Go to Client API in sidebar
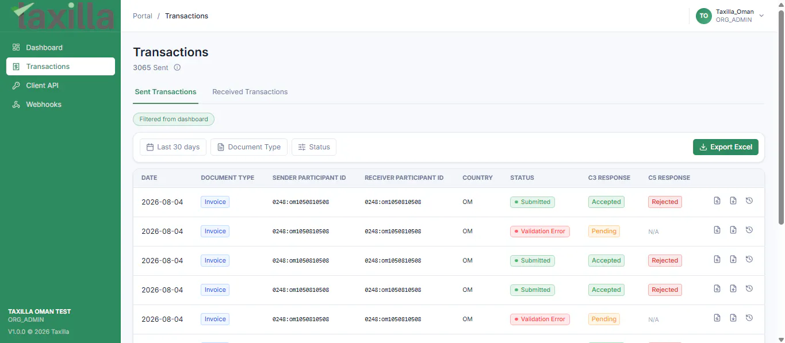 [60, 86]
